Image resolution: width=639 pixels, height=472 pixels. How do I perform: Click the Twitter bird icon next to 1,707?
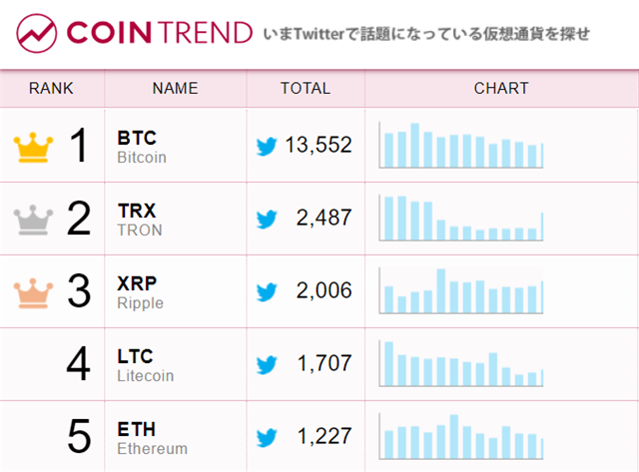tap(267, 364)
